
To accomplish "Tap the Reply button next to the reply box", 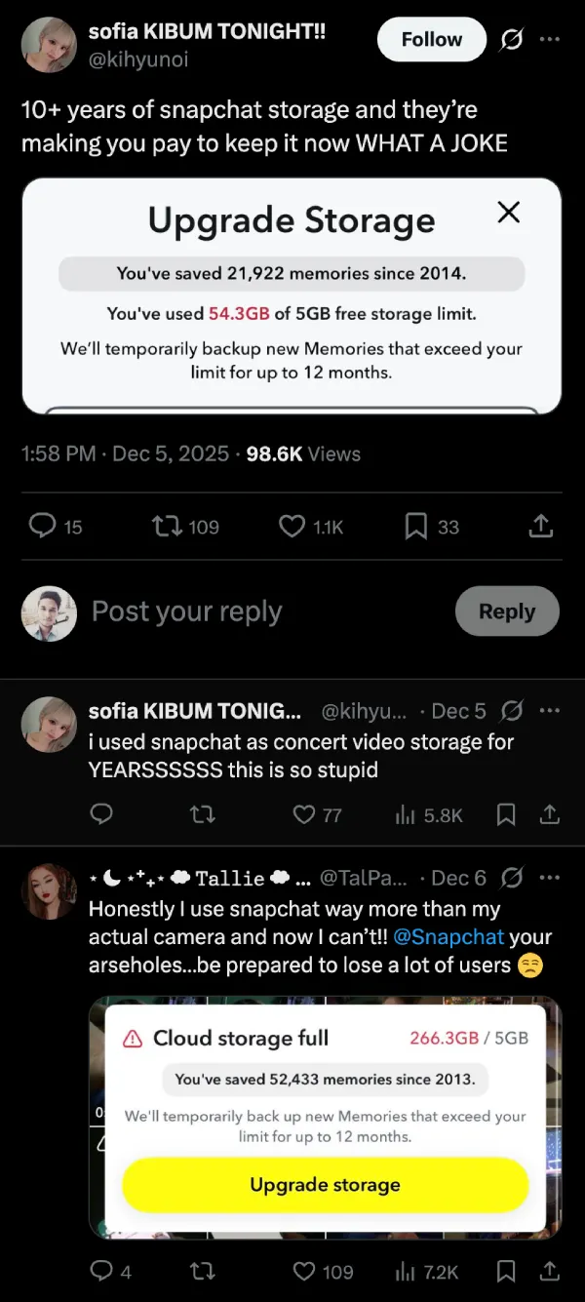I will [507, 612].
